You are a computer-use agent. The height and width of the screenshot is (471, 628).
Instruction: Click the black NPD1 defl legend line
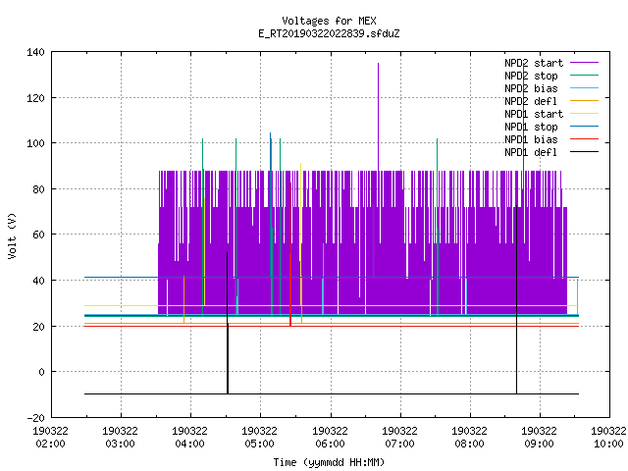pyautogui.click(x=585, y=152)
